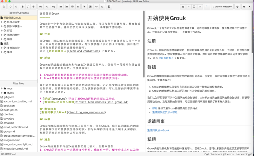Open client.md file

click(x=19, y=114)
